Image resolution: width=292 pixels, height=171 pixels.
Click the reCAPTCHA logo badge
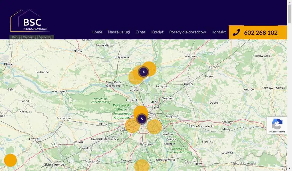coord(277,124)
